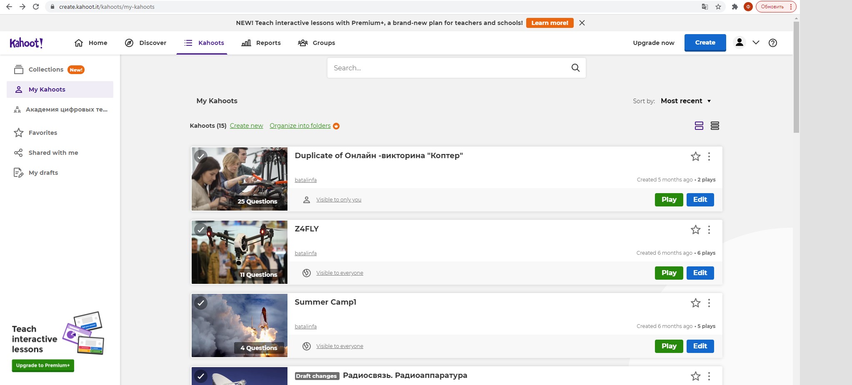The width and height of the screenshot is (852, 385).
Task: Click the blue Create button
Action: pyautogui.click(x=705, y=42)
